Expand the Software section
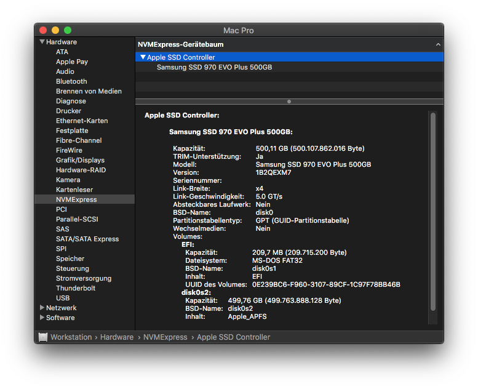The width and height of the screenshot is (478, 389). pyautogui.click(x=42, y=318)
